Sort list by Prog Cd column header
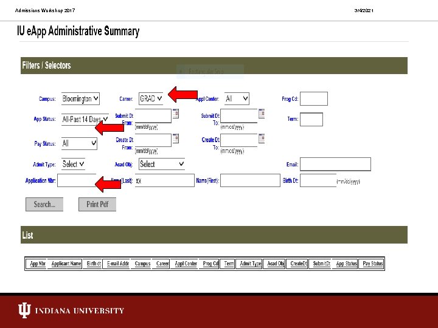The image size is (438, 328). coord(210,264)
